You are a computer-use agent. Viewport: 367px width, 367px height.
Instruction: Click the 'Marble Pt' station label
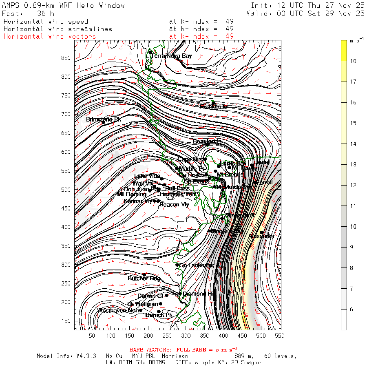(x=192, y=168)
